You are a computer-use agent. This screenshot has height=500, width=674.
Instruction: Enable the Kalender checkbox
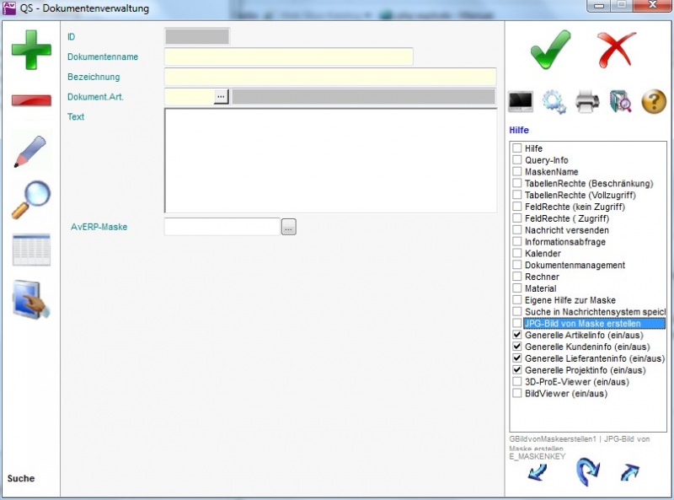coord(517,253)
